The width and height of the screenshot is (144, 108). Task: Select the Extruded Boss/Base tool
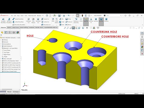point(3,21)
